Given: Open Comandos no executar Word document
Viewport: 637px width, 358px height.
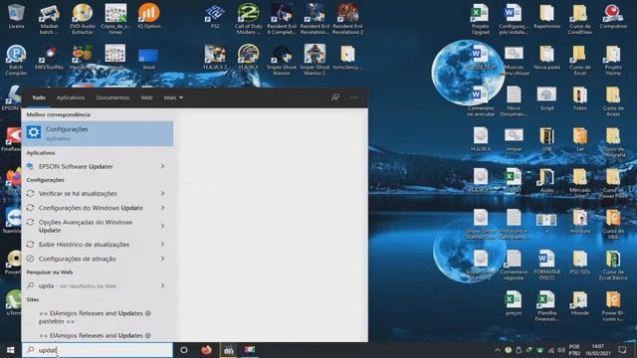Looking at the screenshot, I should coord(481,101).
